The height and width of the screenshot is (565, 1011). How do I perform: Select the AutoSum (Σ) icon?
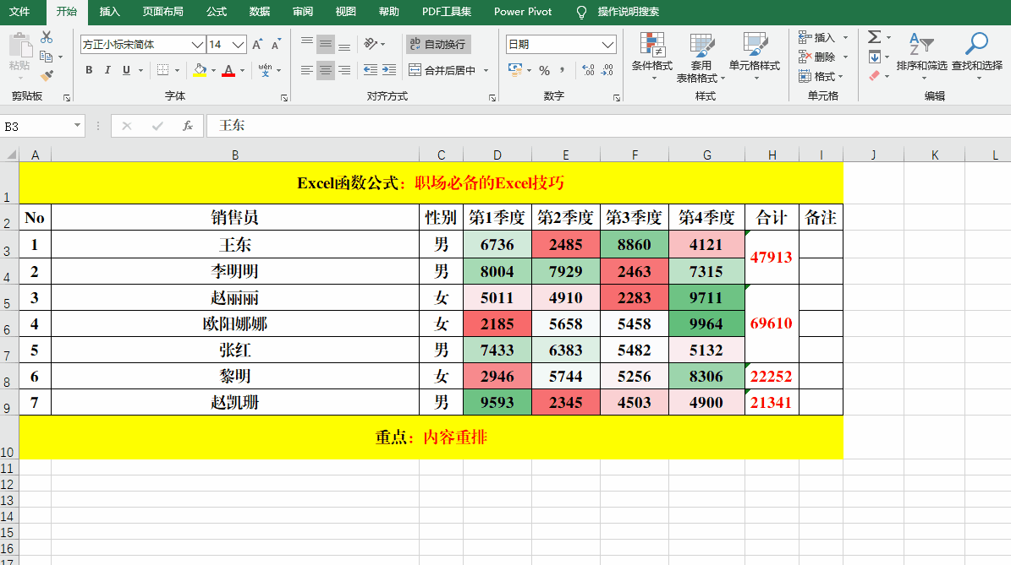874,37
